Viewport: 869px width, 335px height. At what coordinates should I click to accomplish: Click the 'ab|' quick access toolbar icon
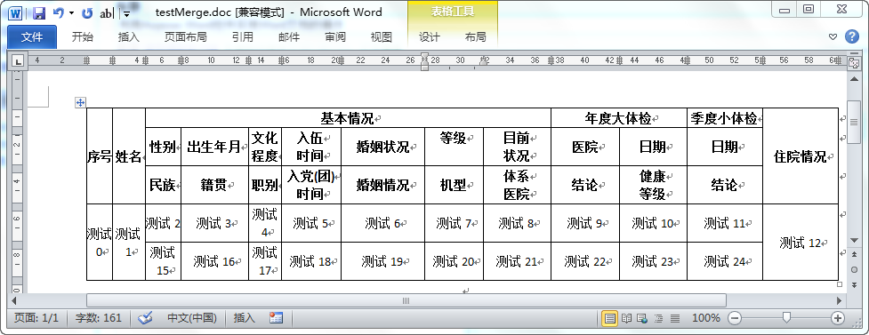107,13
